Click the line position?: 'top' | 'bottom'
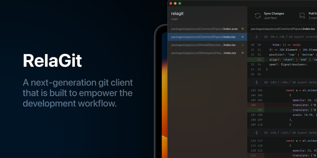Screen dimensions: 317x158 click(293, 55)
